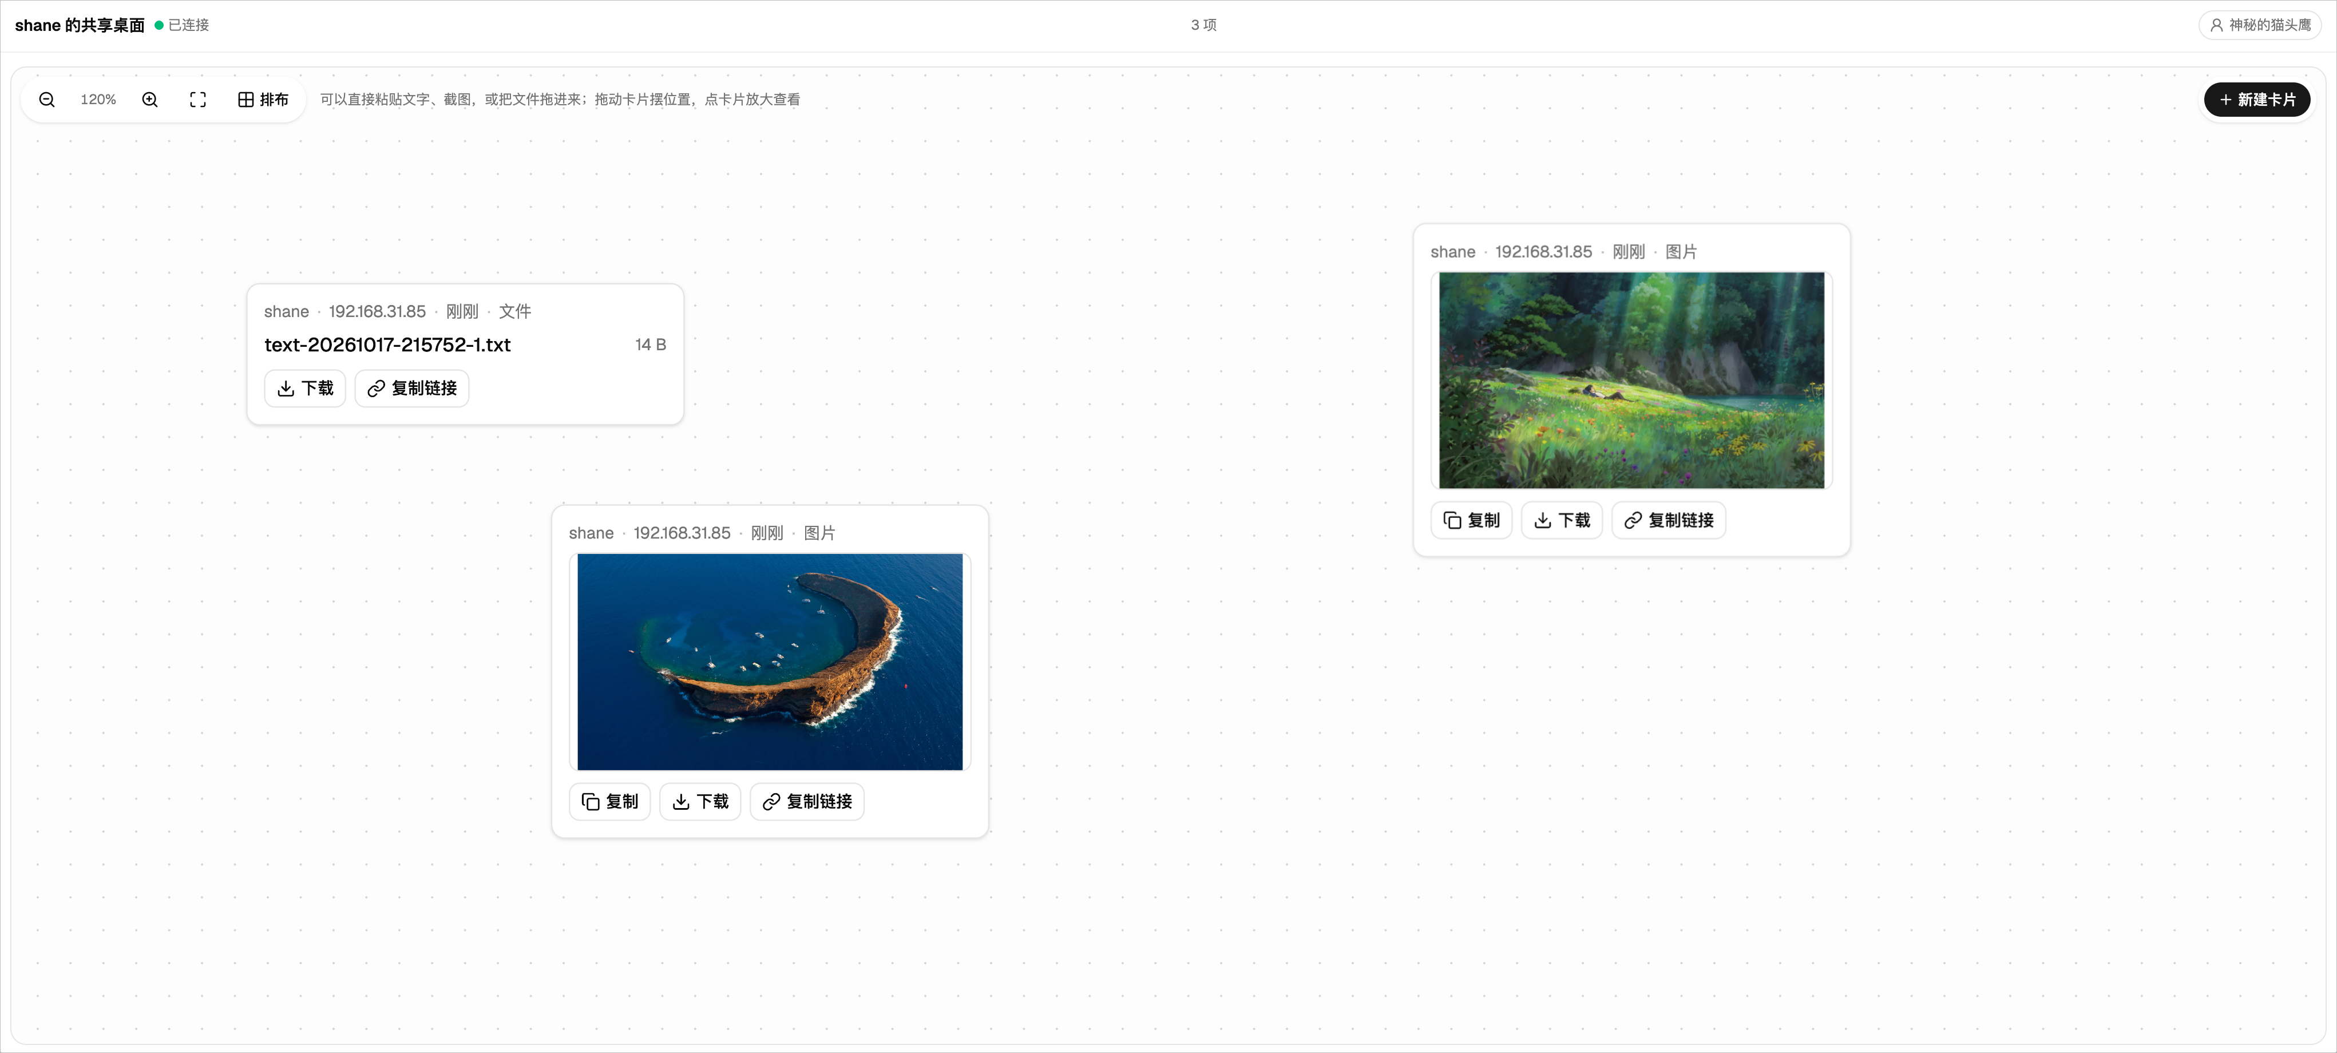2337x1053 pixels.
Task: Zoom out the canvas with minus magnifier
Action: coord(47,100)
